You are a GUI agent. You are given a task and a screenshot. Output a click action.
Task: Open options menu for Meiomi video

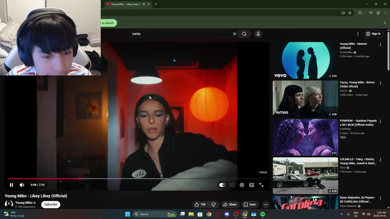pyautogui.click(x=380, y=44)
